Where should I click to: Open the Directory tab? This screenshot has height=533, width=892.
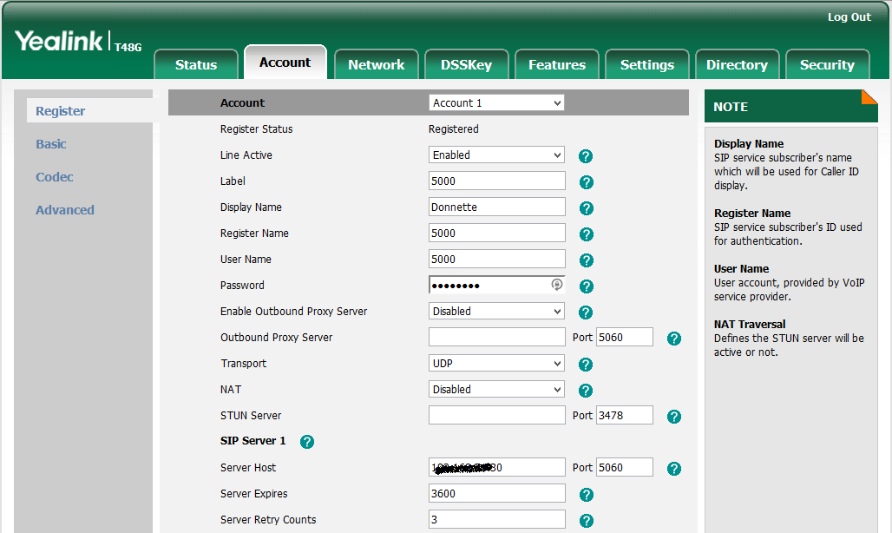click(x=738, y=64)
